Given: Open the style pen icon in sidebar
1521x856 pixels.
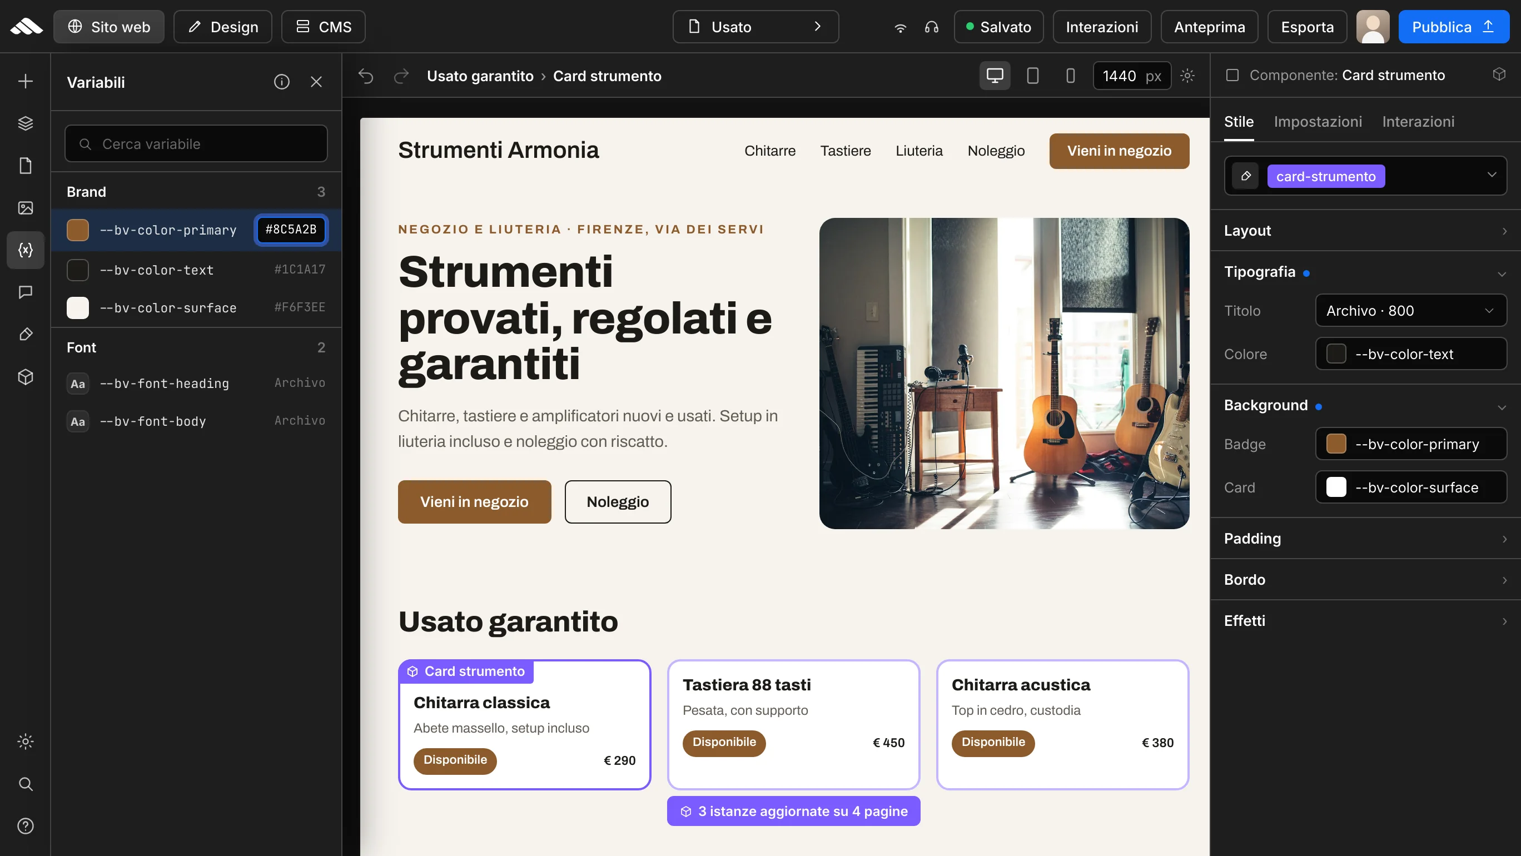Looking at the screenshot, I should click(x=26, y=335).
